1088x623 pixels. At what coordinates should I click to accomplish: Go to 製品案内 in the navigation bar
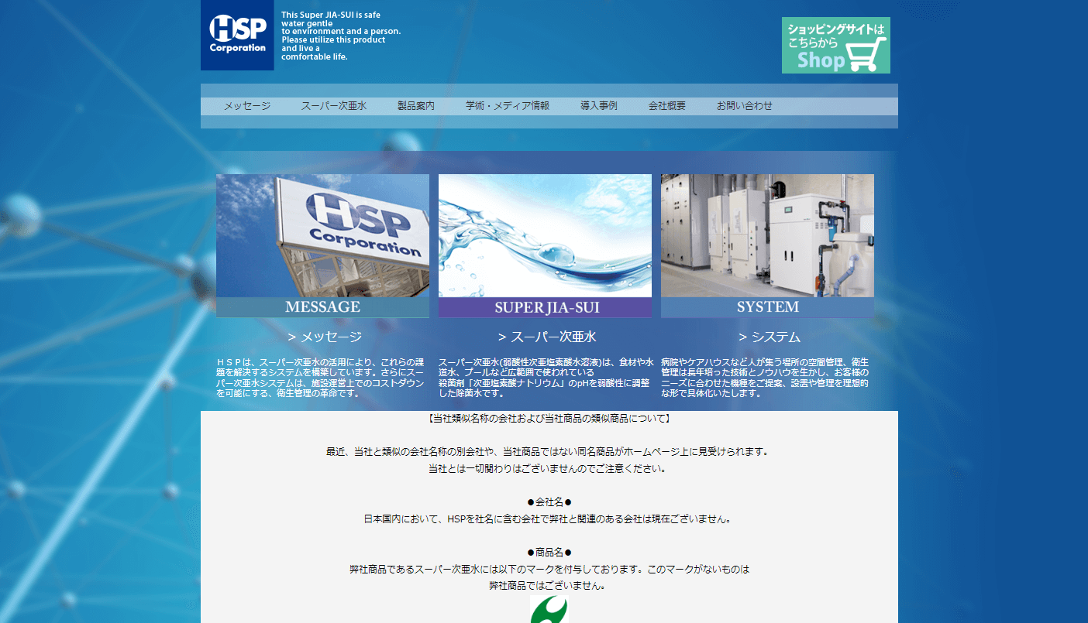416,106
